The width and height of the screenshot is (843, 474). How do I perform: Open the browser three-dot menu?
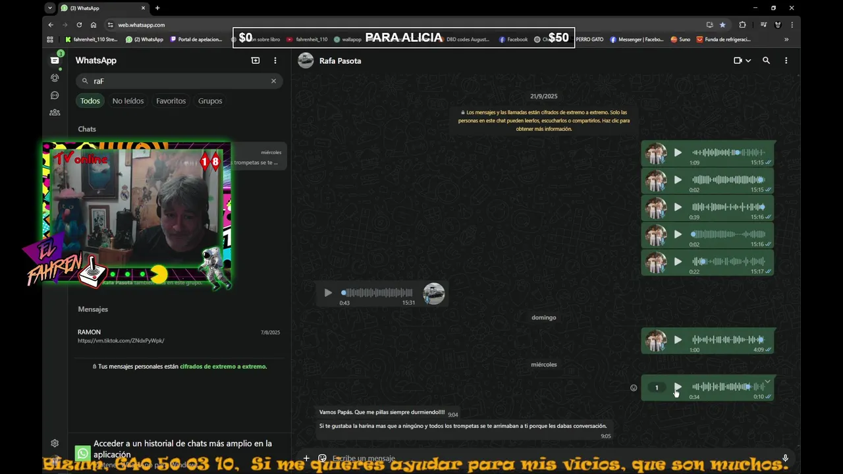[x=792, y=25]
